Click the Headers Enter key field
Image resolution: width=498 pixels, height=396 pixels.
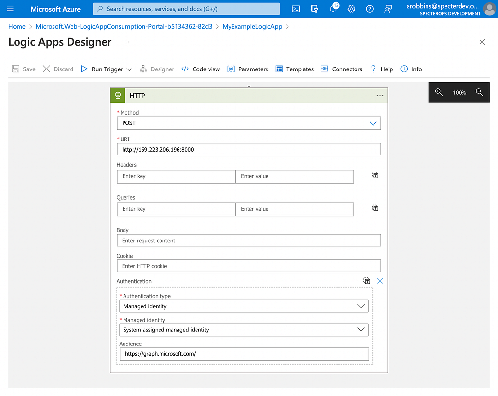pyautogui.click(x=176, y=176)
